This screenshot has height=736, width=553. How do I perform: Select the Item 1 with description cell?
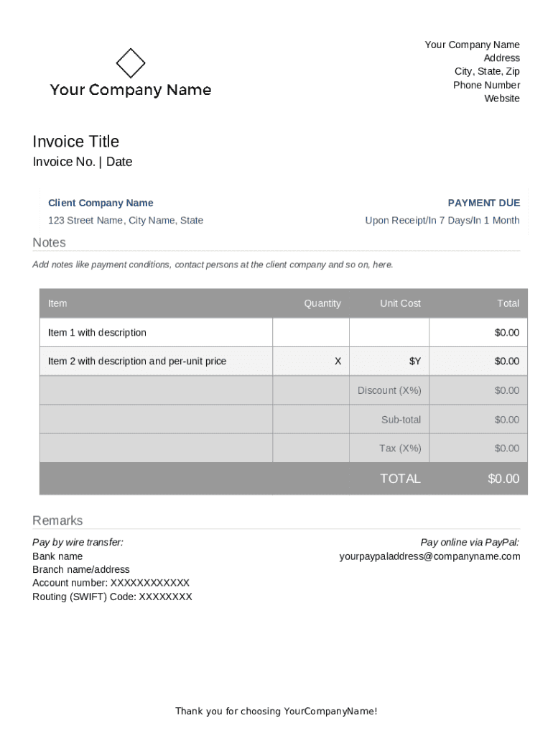pyautogui.click(x=97, y=333)
